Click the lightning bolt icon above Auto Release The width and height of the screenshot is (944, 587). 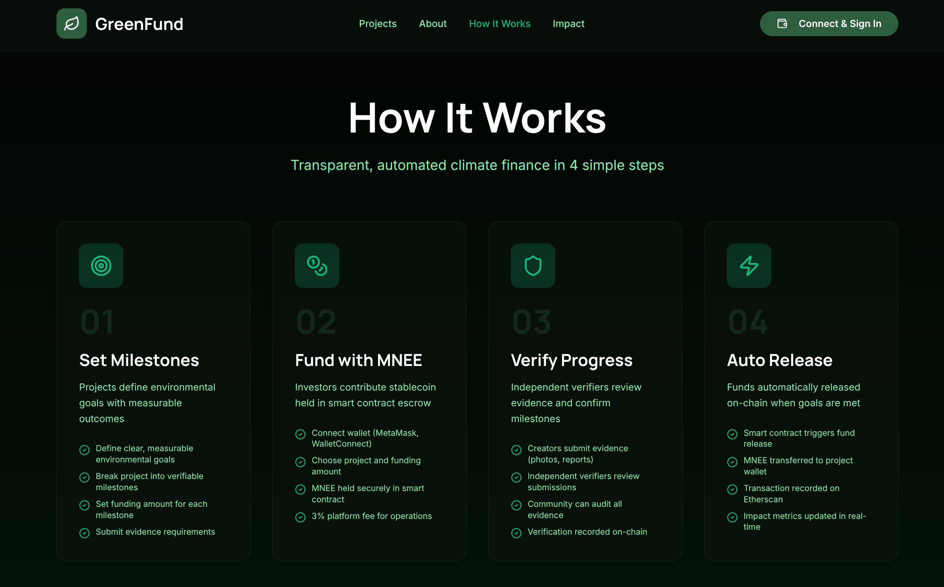click(x=749, y=265)
